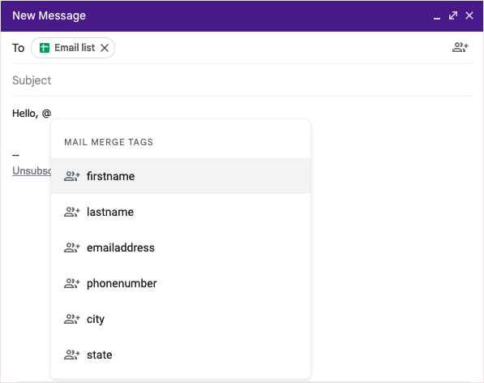Minimize the New Message compose window

tap(437, 16)
